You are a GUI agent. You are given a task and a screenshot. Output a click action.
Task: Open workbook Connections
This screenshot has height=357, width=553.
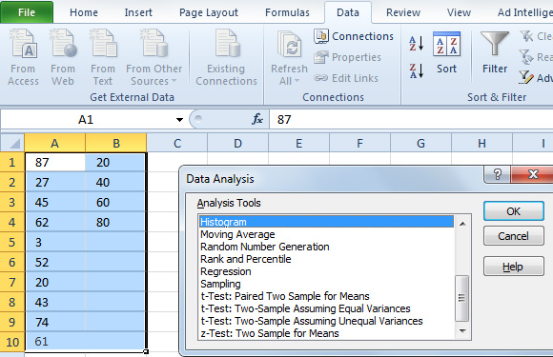tap(354, 36)
